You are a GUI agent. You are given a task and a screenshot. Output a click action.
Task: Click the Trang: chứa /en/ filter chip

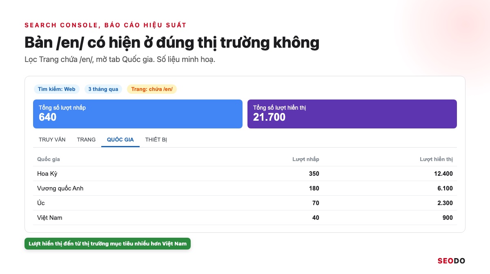[x=151, y=89]
